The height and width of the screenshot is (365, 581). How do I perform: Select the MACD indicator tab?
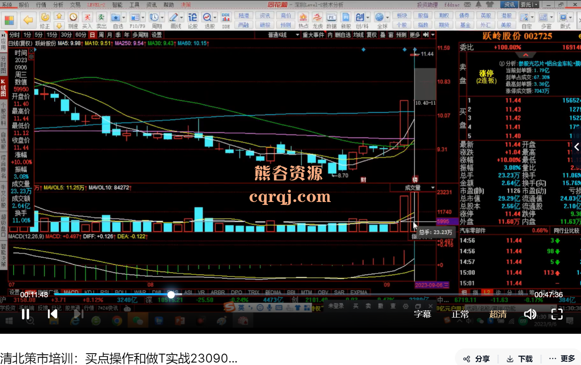tap(71, 292)
